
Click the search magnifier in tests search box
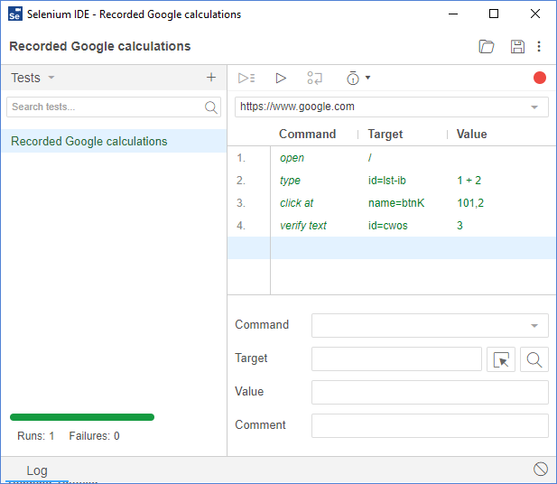tap(210, 107)
